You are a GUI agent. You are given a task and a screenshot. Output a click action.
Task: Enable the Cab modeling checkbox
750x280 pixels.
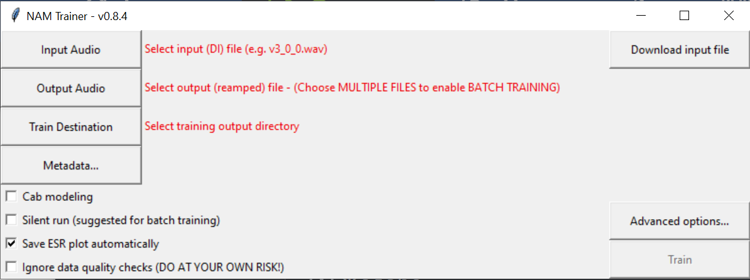(11, 197)
